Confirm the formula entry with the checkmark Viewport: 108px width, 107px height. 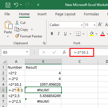[54, 52]
